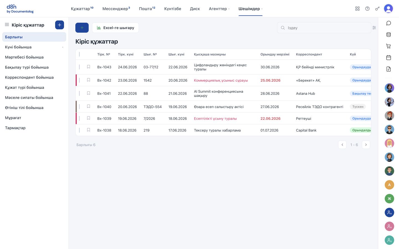Viewport: 399px width, 249px height.
Task: Select row checkbox for Вх-1041
Action: pyautogui.click(x=80, y=94)
